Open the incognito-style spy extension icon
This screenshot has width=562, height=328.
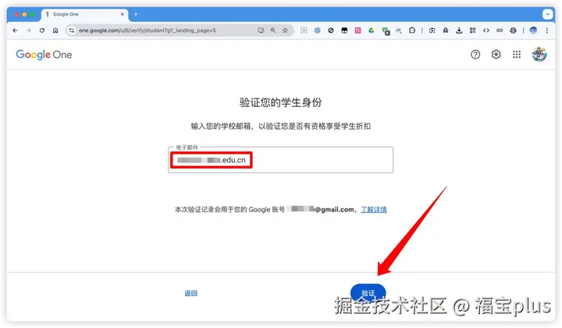click(x=446, y=30)
